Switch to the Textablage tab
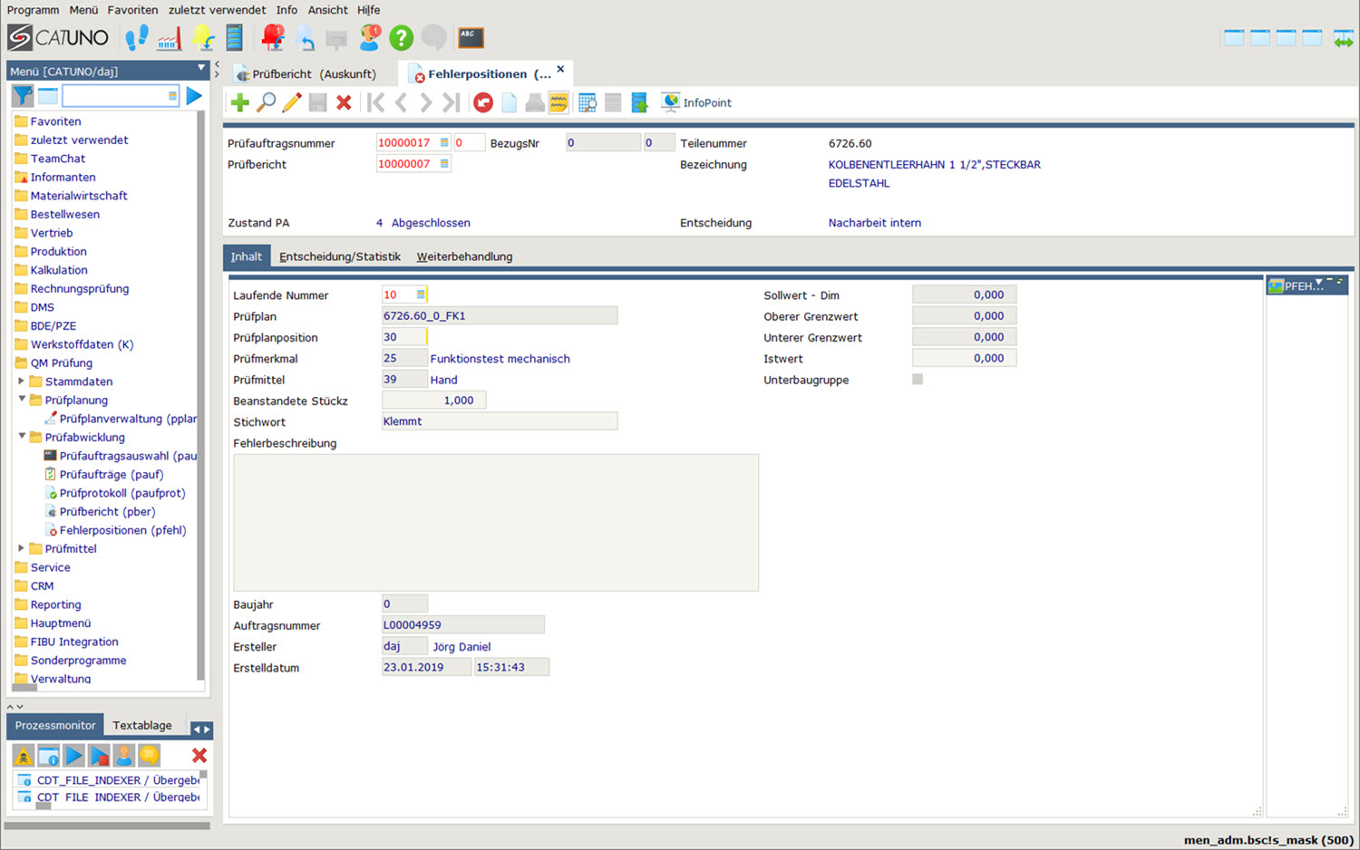Viewport: 1360px width, 850px height. [142, 726]
